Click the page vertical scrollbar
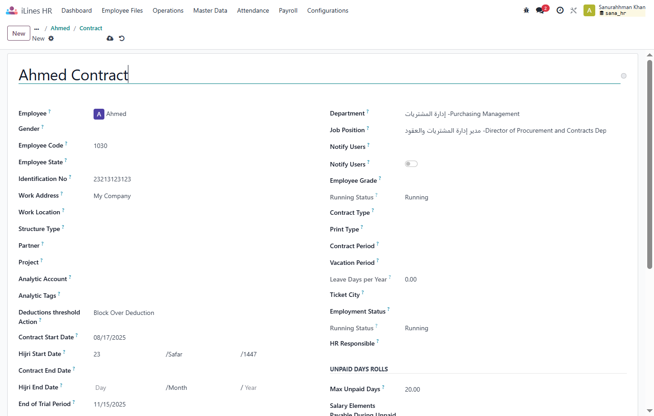This screenshot has width=654, height=416. (x=650, y=165)
